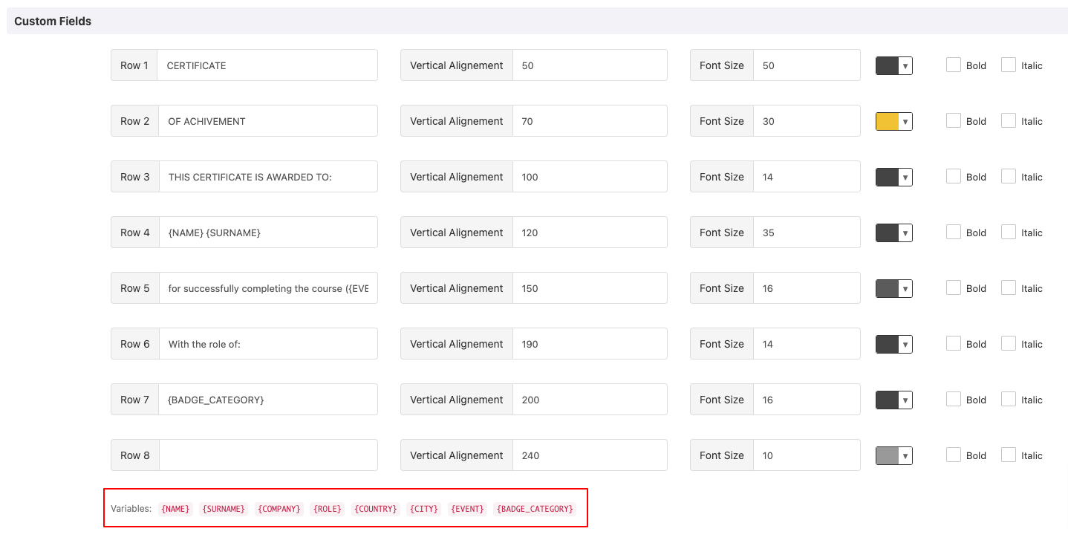Click the Row 1 text field containing CERTIFICATE
This screenshot has height=543, width=1068.
tap(267, 65)
